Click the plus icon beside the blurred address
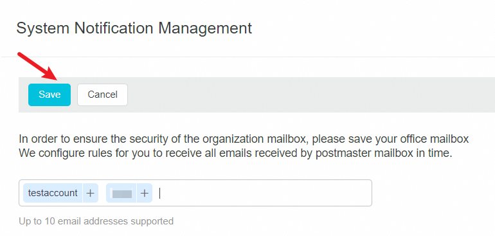The width and height of the screenshot is (495, 236). pos(145,193)
